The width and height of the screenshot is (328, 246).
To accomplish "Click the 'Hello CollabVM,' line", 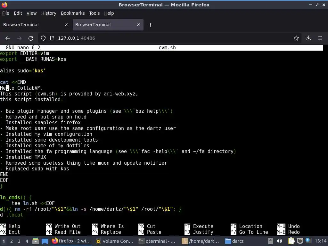I will click(x=21, y=88).
